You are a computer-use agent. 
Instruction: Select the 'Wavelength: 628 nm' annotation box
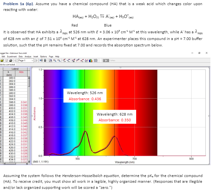coord(115,117)
